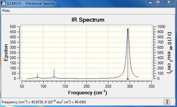Select the red top marker at 295 peak
The width and height of the screenshot is (177, 107).
pyautogui.click(x=128, y=30)
